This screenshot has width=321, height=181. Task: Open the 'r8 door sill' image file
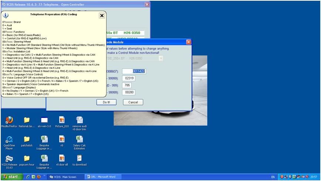click(x=62, y=159)
